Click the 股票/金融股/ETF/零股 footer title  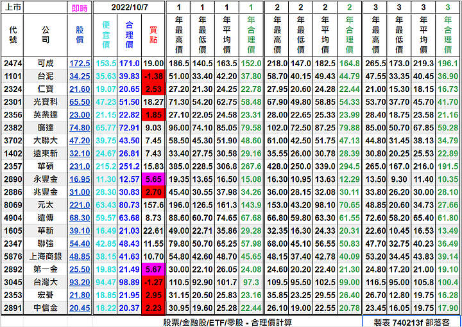(x=227, y=323)
